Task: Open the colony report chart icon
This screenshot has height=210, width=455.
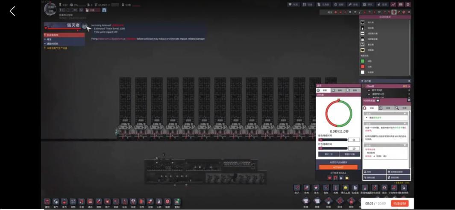Action: tap(393, 4)
